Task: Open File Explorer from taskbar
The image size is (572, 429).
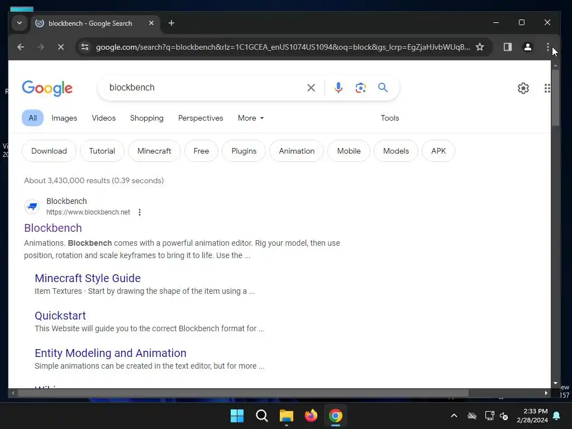Action: [x=287, y=416]
